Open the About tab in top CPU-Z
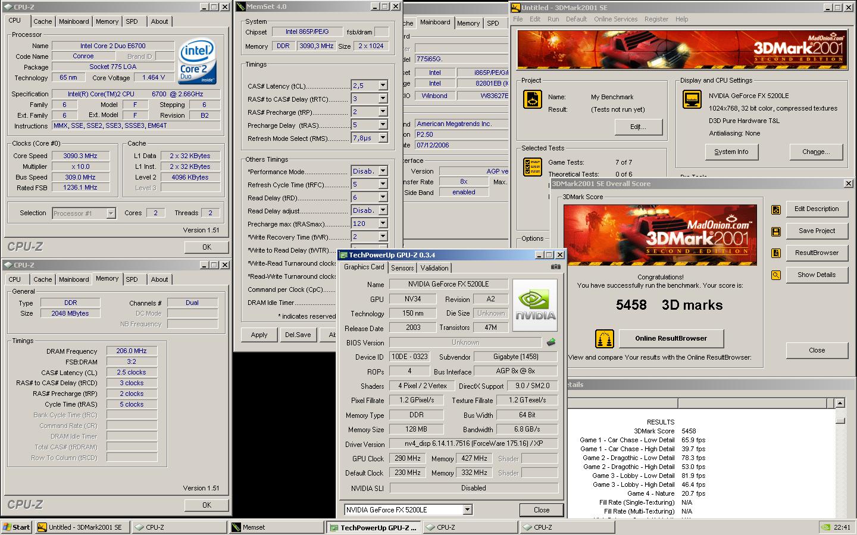 point(159,21)
